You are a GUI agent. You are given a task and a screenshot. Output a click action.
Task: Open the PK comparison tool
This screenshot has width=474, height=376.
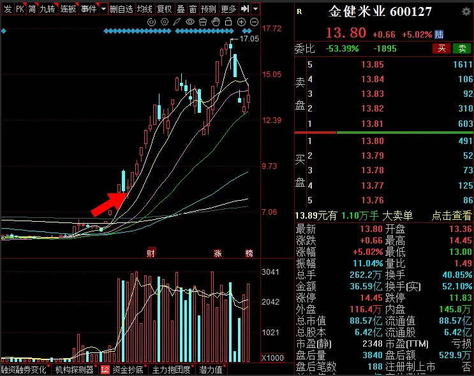coord(20,9)
